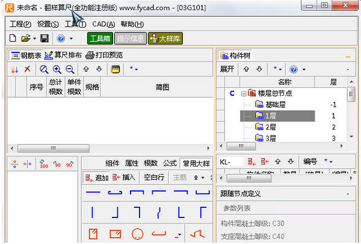Open the 工程(P) menu

tap(20, 24)
